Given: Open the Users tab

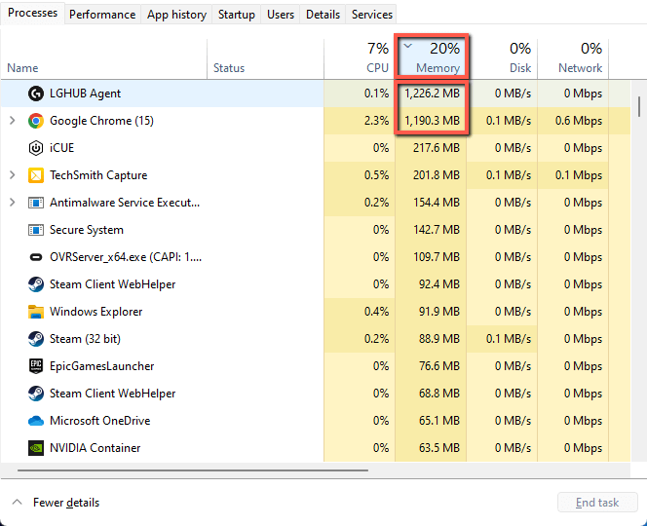Looking at the screenshot, I should (x=281, y=15).
